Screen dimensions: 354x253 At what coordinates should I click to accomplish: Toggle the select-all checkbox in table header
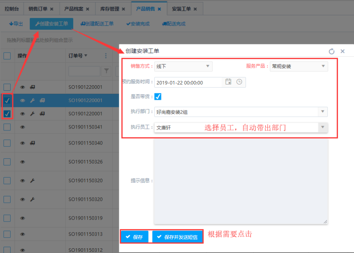7,56
